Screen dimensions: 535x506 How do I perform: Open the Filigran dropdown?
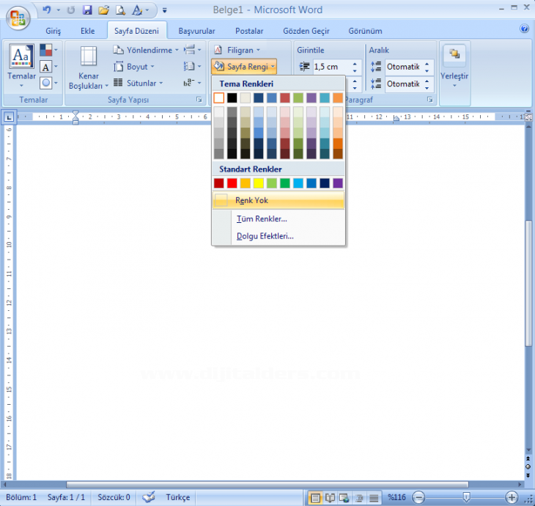[237, 50]
